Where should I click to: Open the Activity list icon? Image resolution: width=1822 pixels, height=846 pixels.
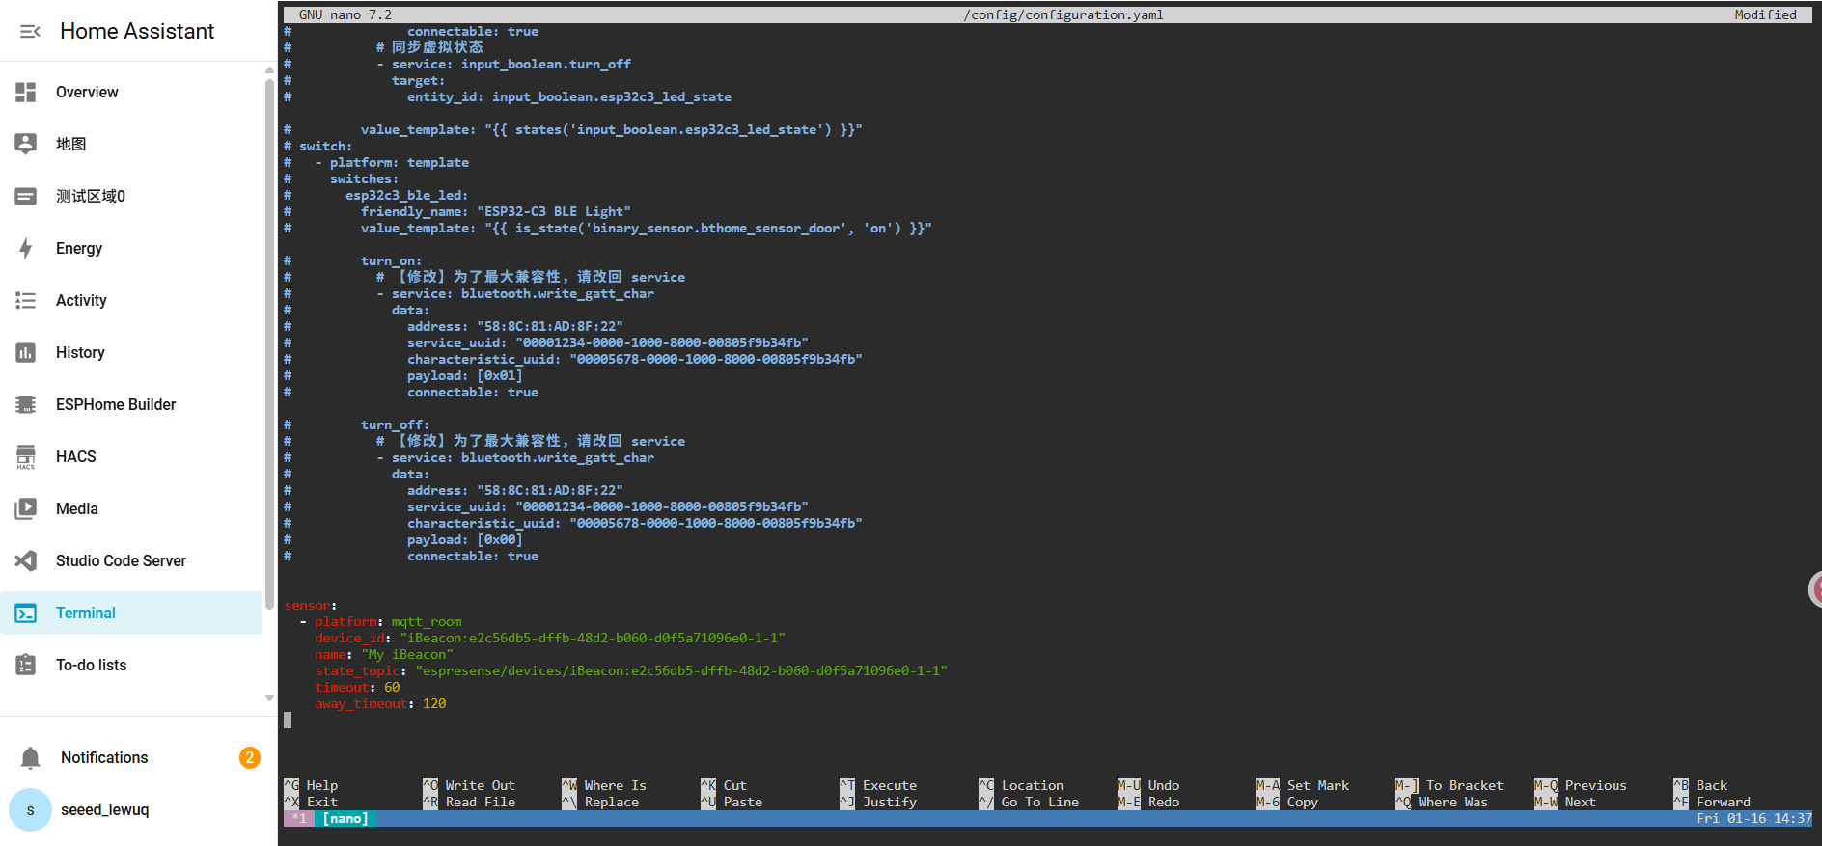(26, 301)
